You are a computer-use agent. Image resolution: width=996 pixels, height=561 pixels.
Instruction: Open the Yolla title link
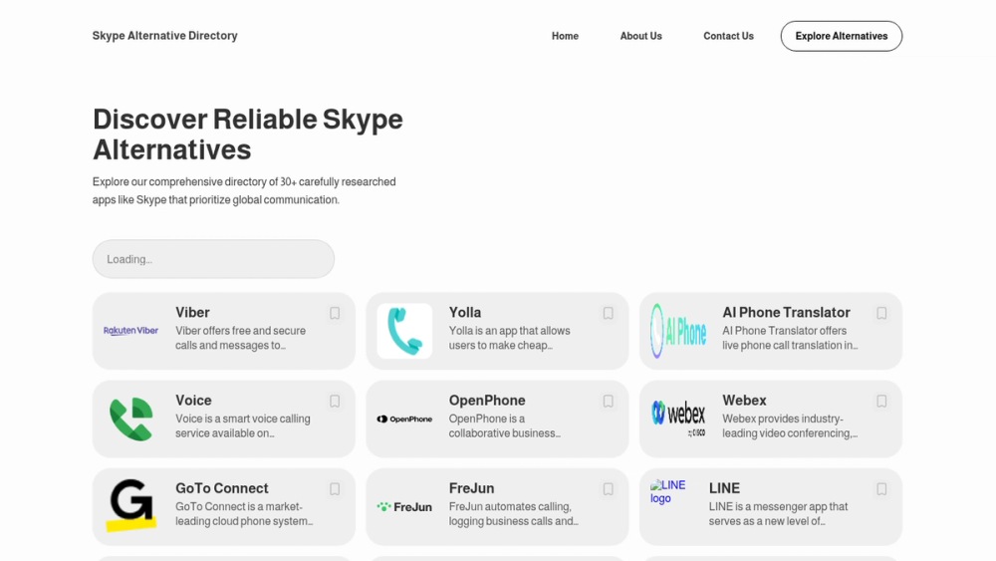click(465, 313)
